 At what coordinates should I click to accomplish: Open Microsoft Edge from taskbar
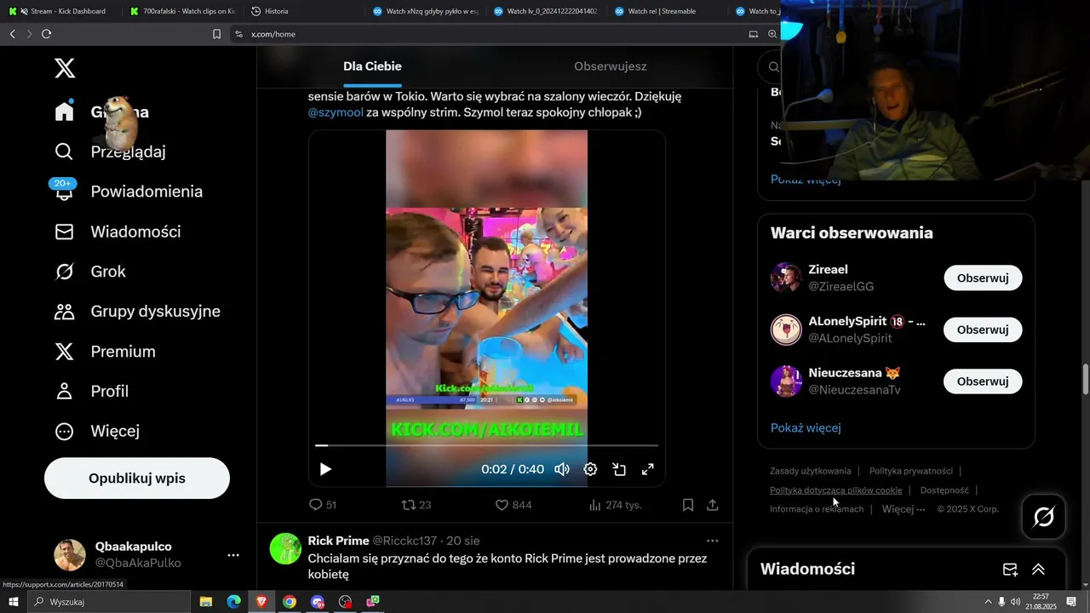[x=233, y=602]
